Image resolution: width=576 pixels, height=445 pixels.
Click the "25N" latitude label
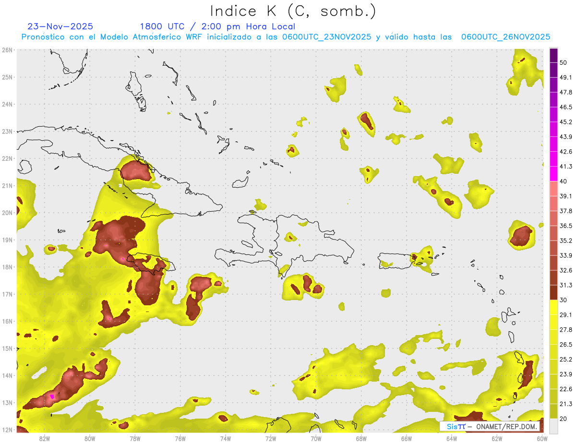[x=7, y=77]
